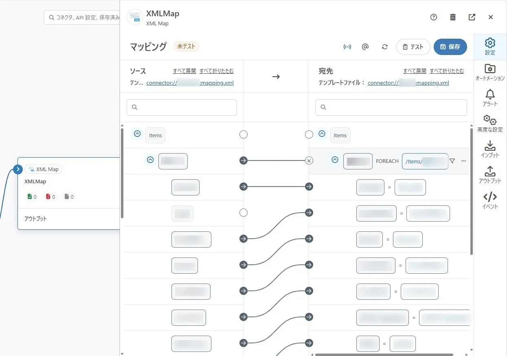Open three-dot menu on FOREACH row
The height and width of the screenshot is (356, 507).
[463, 161]
